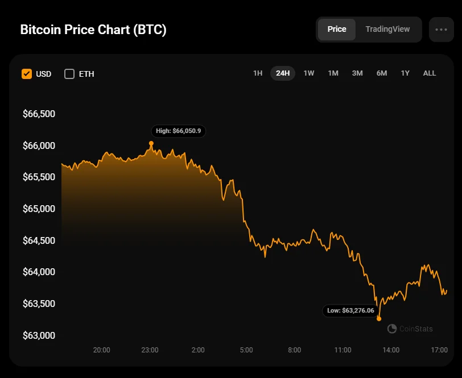
Task: Show the 1Y price history
Action: click(405, 73)
